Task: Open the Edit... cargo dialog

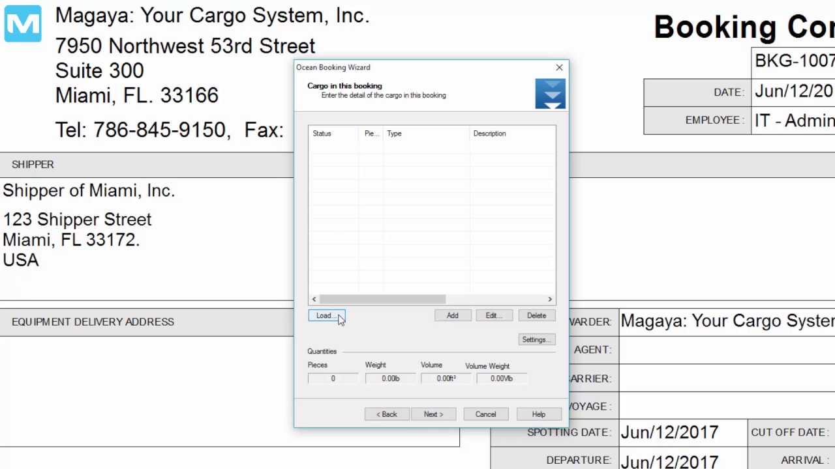Action: [x=494, y=315]
